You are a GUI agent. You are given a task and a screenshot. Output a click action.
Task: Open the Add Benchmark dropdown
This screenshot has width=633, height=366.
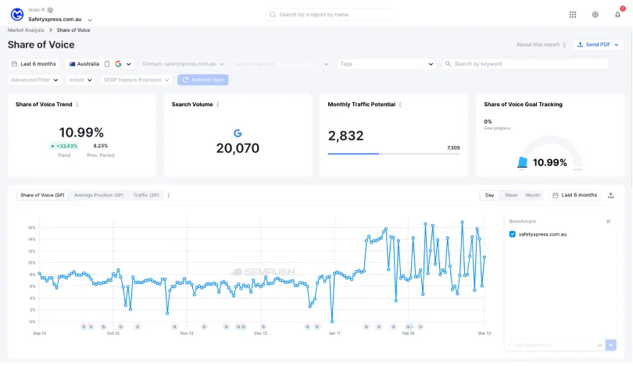555,345
